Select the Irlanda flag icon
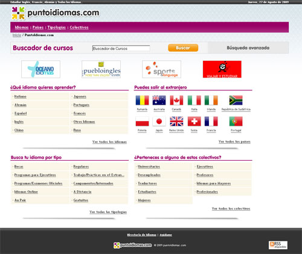 coord(211,101)
